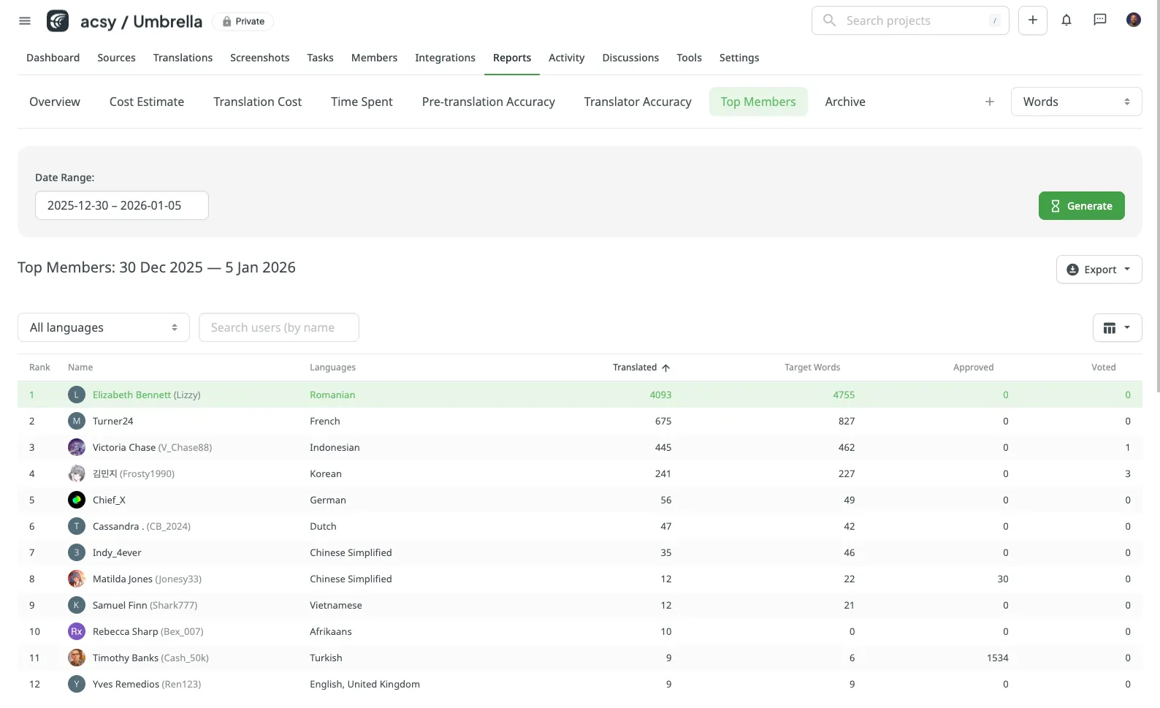The image size is (1160, 708).
Task: Switch to the Translations tab
Action: [x=183, y=58]
